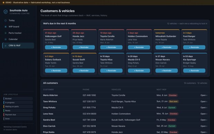Click the Overdue badge for Lena Voss
214x134 pixels.
click(174, 114)
